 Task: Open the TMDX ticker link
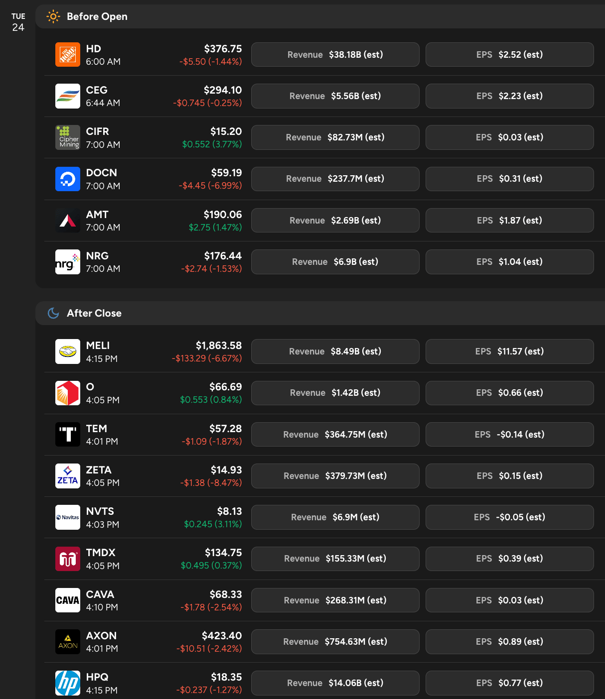click(101, 553)
